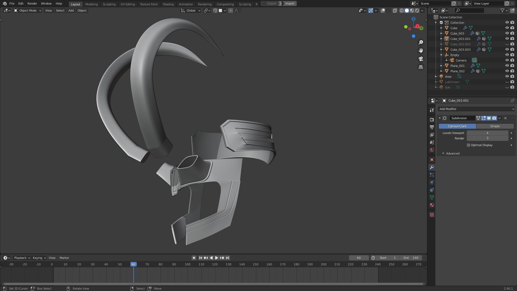Jump to the end frame
The height and width of the screenshot is (291, 517).
click(227, 258)
